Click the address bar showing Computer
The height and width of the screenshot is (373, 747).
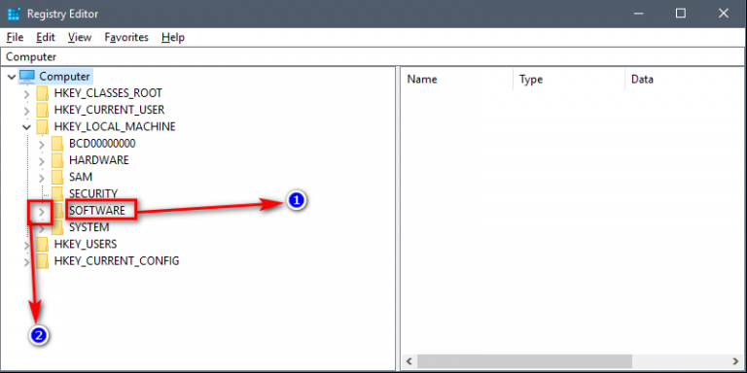(373, 57)
